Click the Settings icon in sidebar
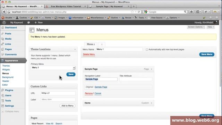 coord(2,106)
